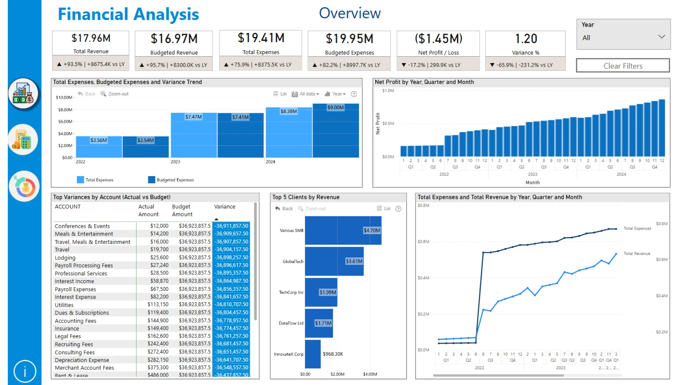This screenshot has height=385, width=684.
Task: Expand the Year filter dropdown
Action: [x=661, y=37]
